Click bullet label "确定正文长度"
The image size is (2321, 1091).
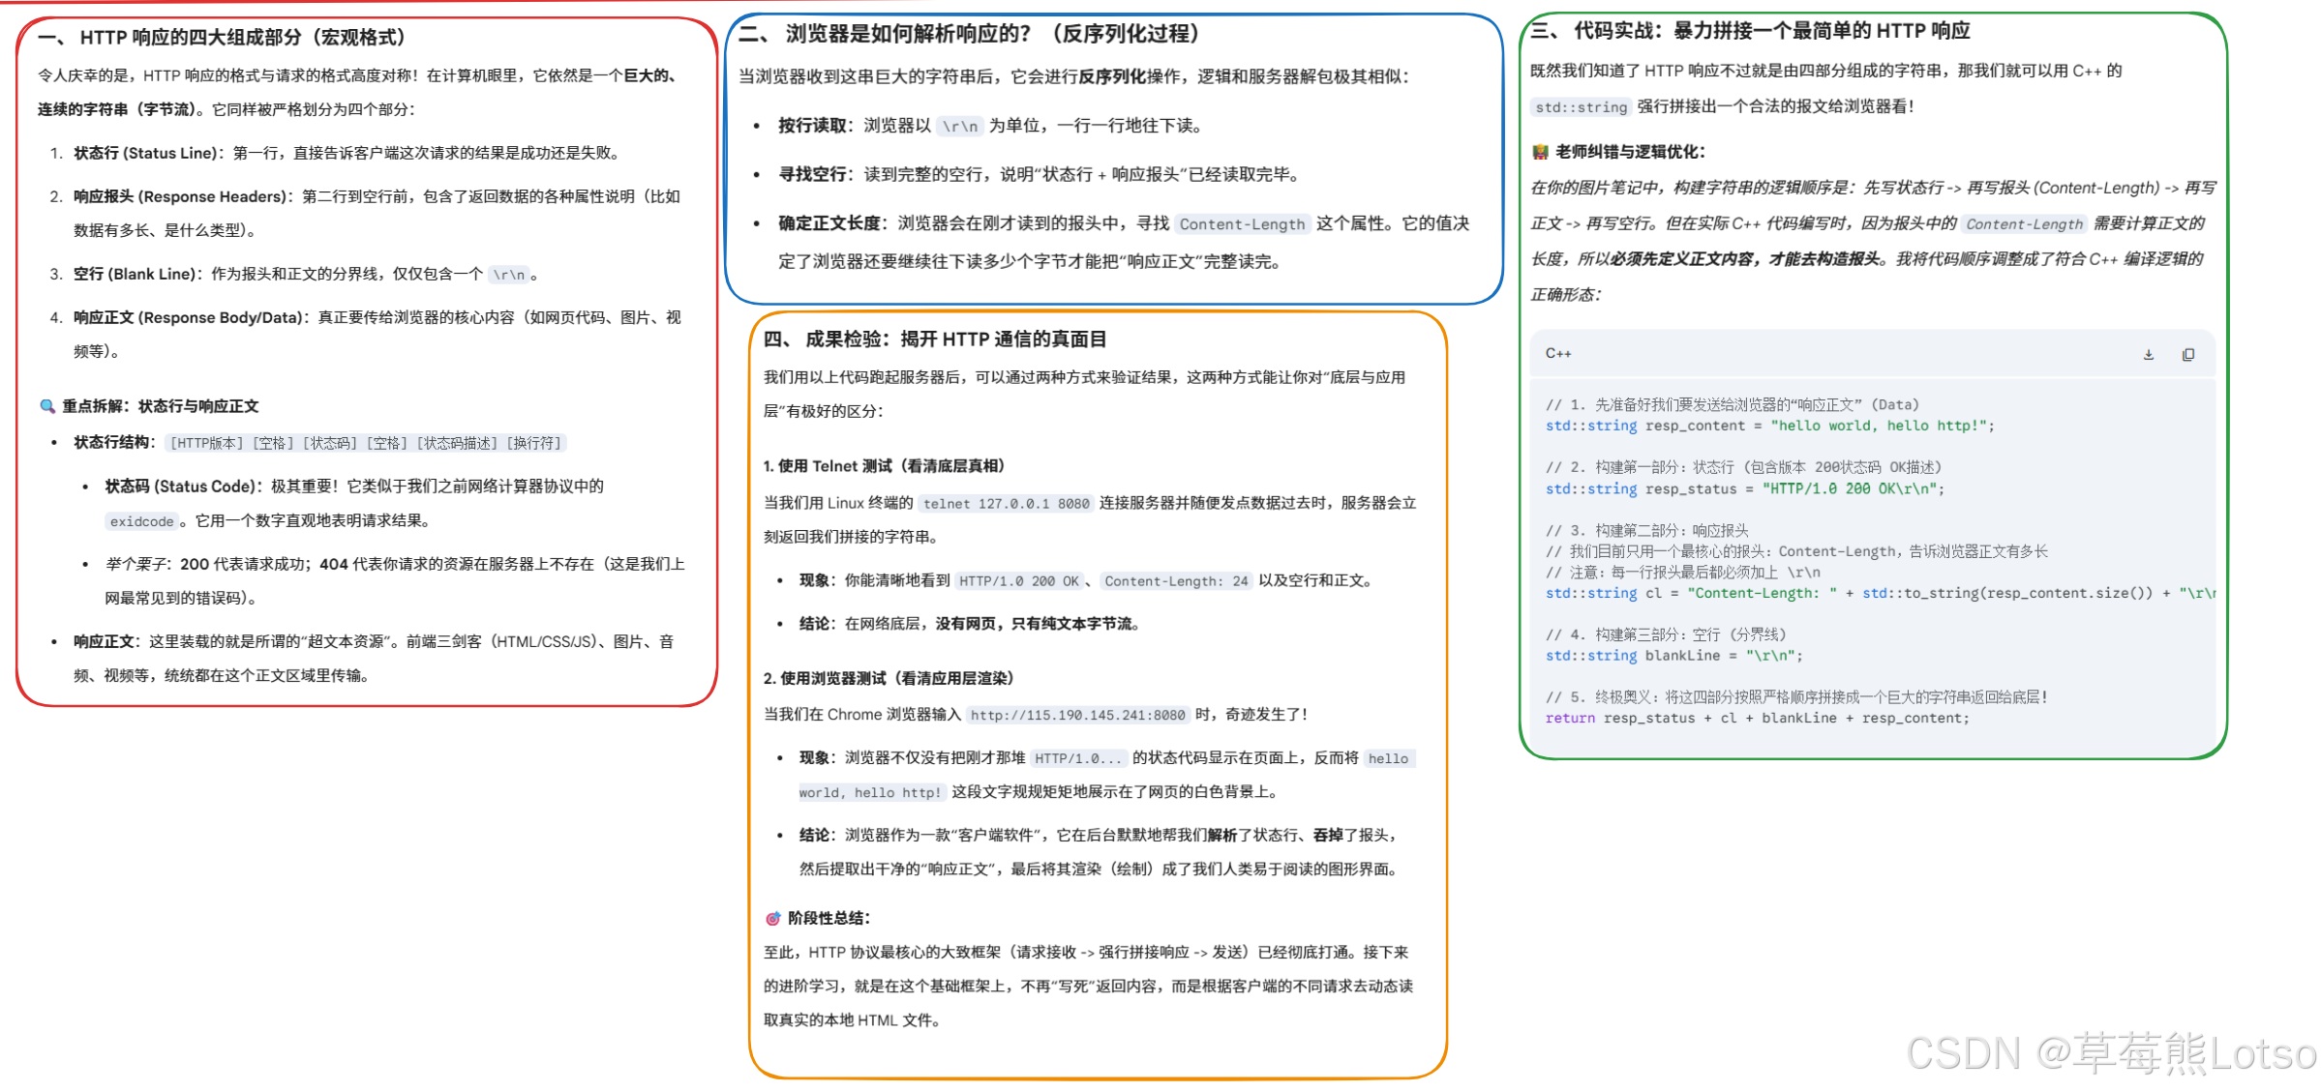point(830,223)
